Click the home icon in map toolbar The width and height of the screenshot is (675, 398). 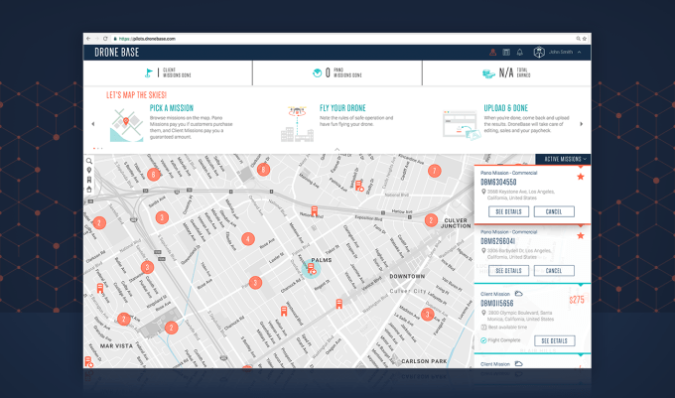click(x=89, y=189)
